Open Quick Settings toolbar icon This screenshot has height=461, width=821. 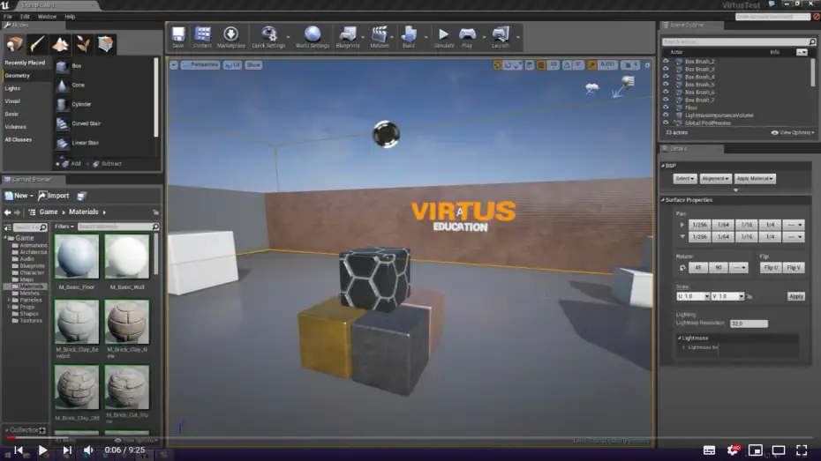click(268, 37)
